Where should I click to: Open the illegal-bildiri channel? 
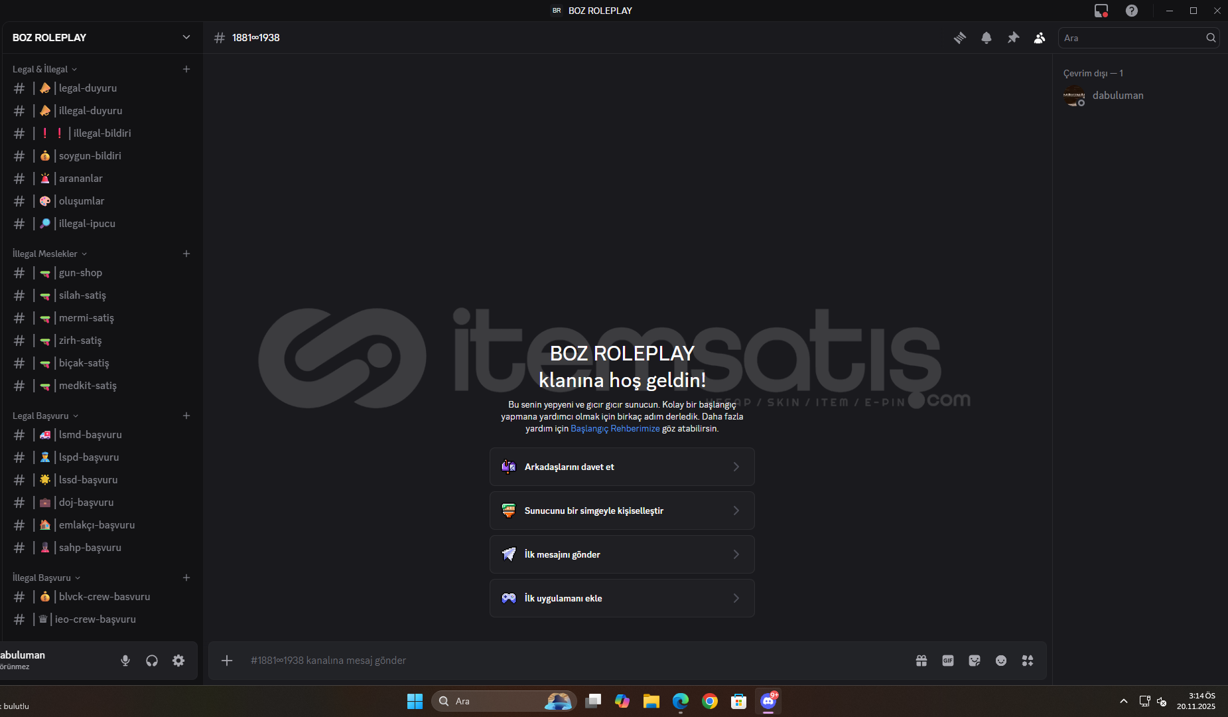point(102,133)
